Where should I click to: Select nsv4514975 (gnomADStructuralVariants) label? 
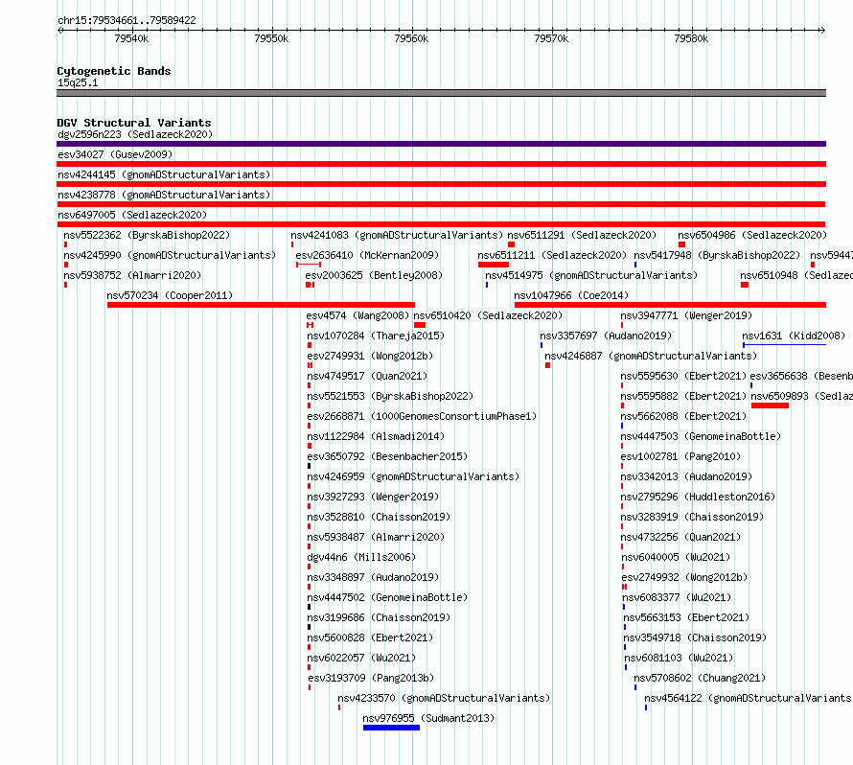tap(591, 275)
